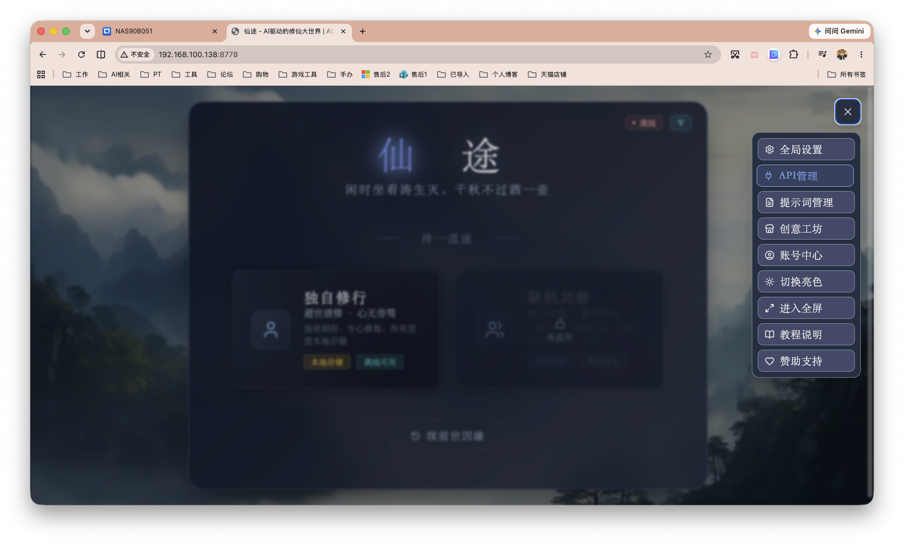Click the browser forward arrow

pos(62,54)
